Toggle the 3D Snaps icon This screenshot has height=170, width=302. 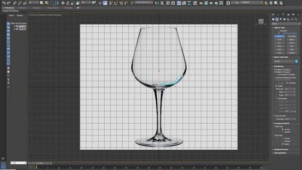[111, 3]
